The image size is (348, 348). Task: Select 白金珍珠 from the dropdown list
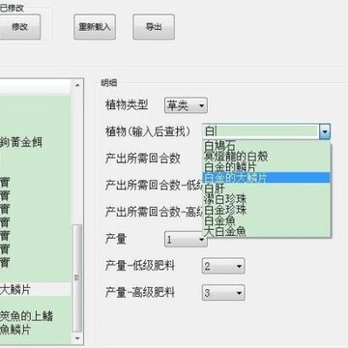pos(266,210)
